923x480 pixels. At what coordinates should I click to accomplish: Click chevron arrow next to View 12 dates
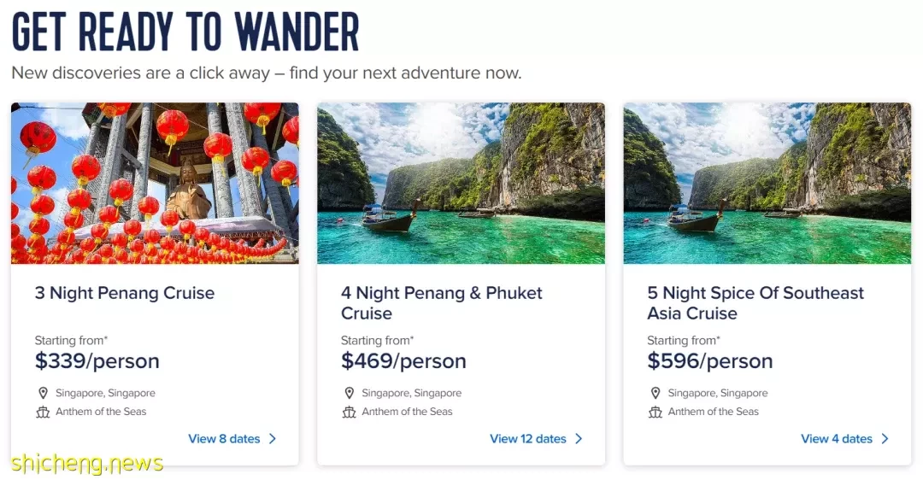click(579, 439)
